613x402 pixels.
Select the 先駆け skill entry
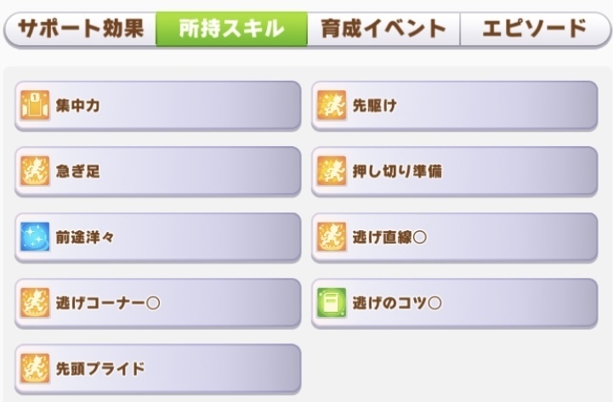[455, 105]
